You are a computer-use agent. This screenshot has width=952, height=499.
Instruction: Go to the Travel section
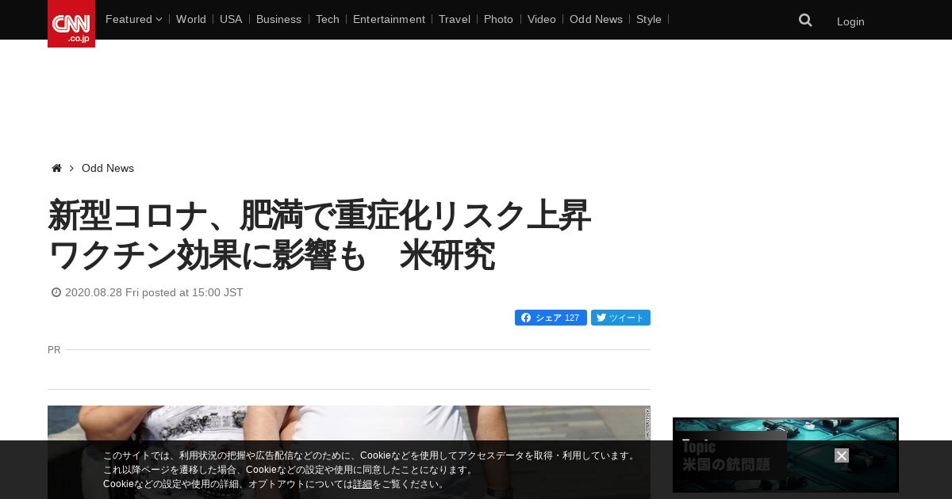tap(455, 19)
